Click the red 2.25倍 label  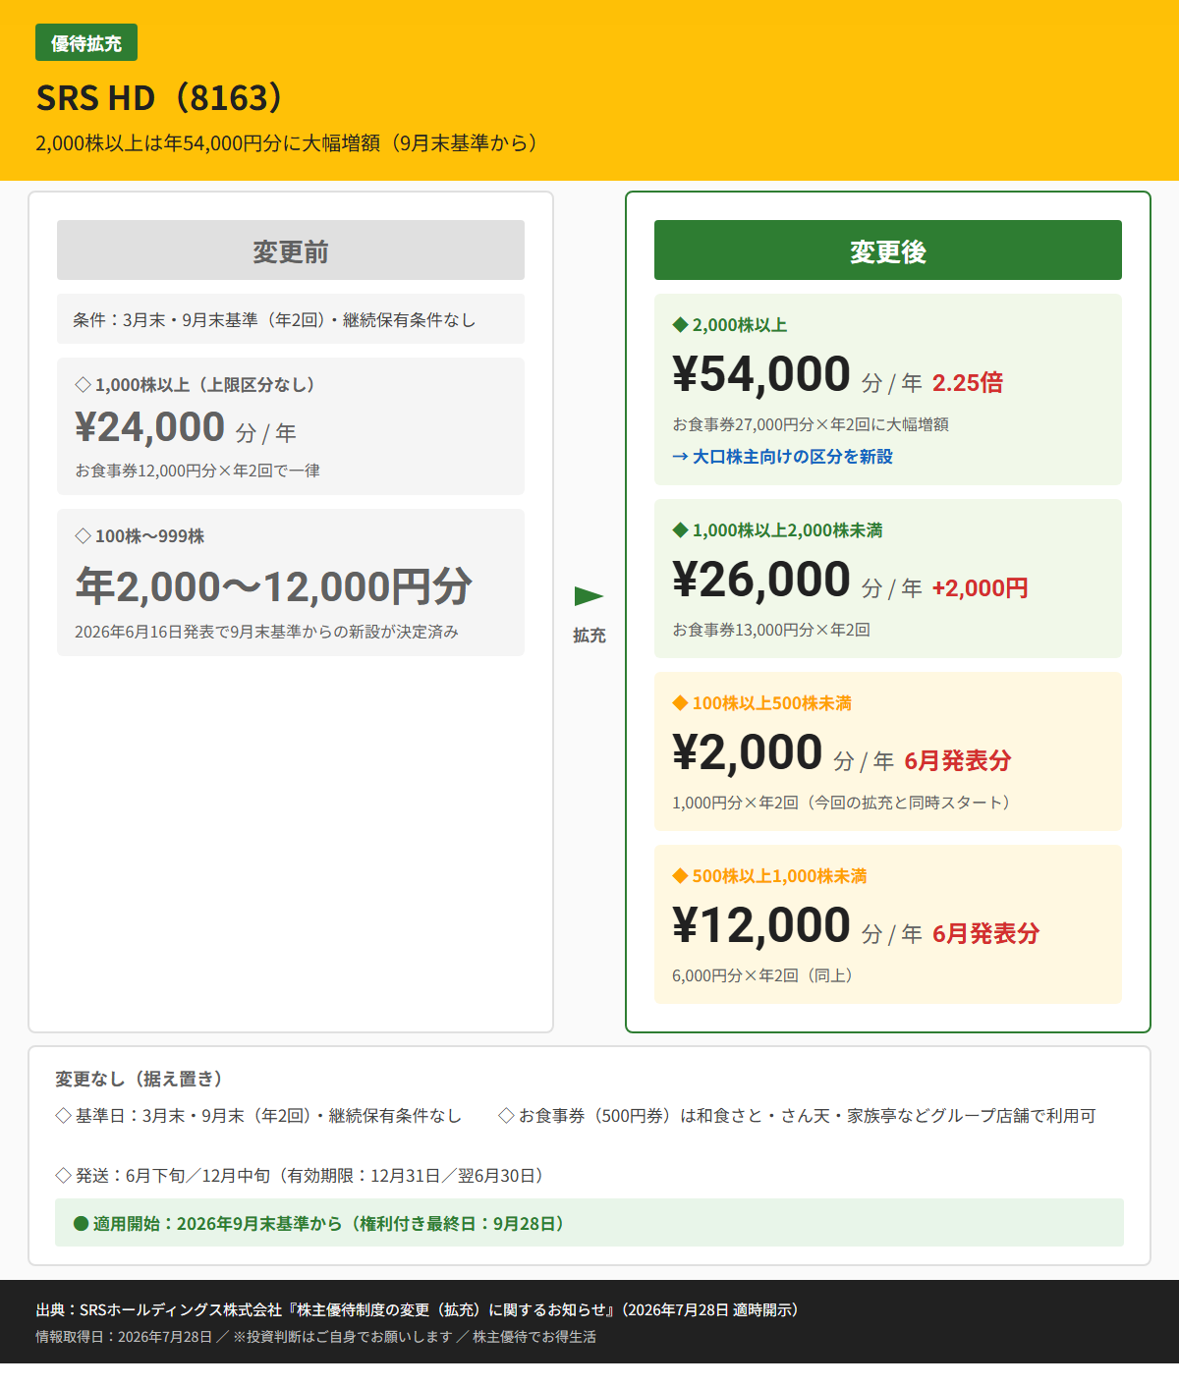(968, 383)
